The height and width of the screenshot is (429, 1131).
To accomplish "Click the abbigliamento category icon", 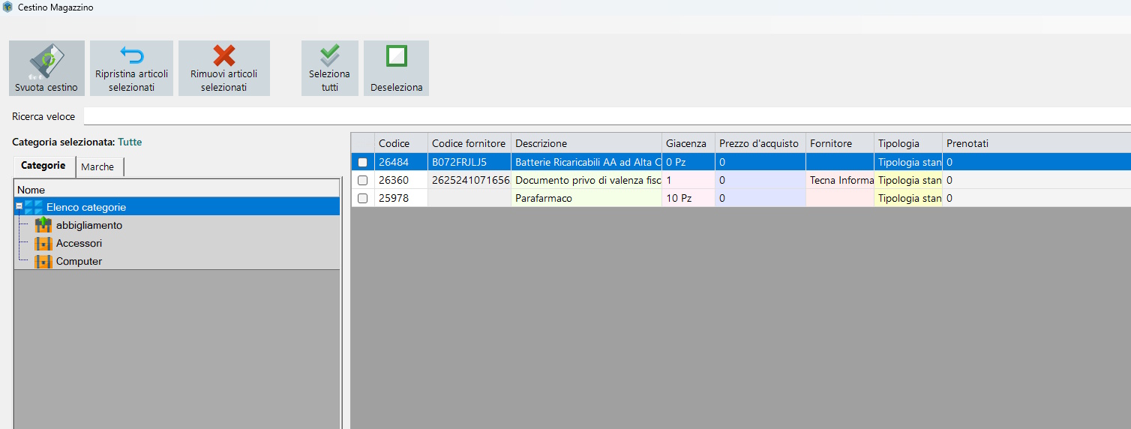I will 43,225.
